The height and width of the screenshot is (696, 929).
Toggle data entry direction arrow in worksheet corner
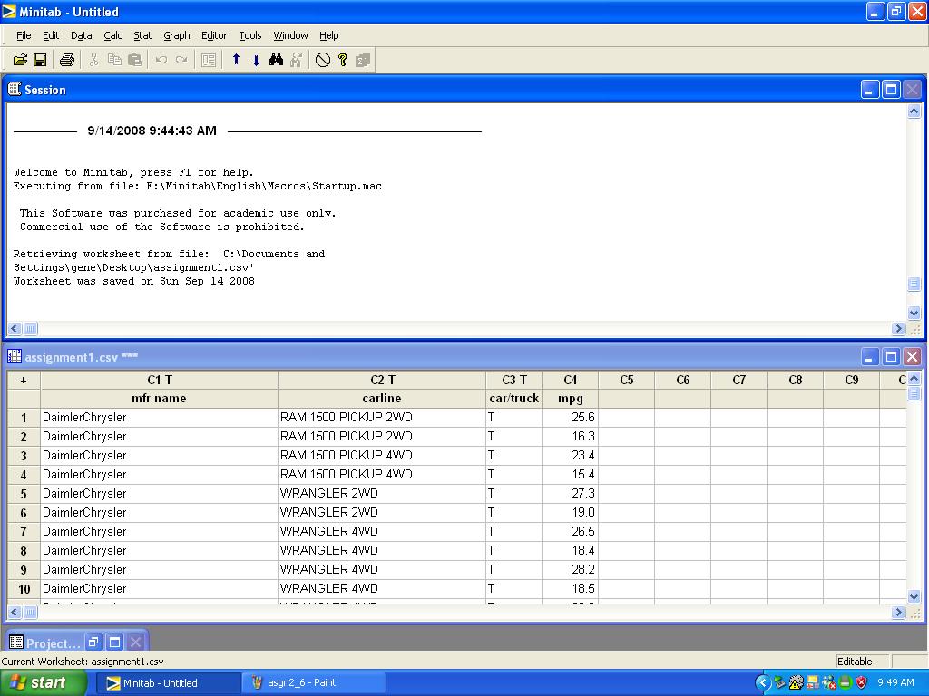tap(24, 380)
